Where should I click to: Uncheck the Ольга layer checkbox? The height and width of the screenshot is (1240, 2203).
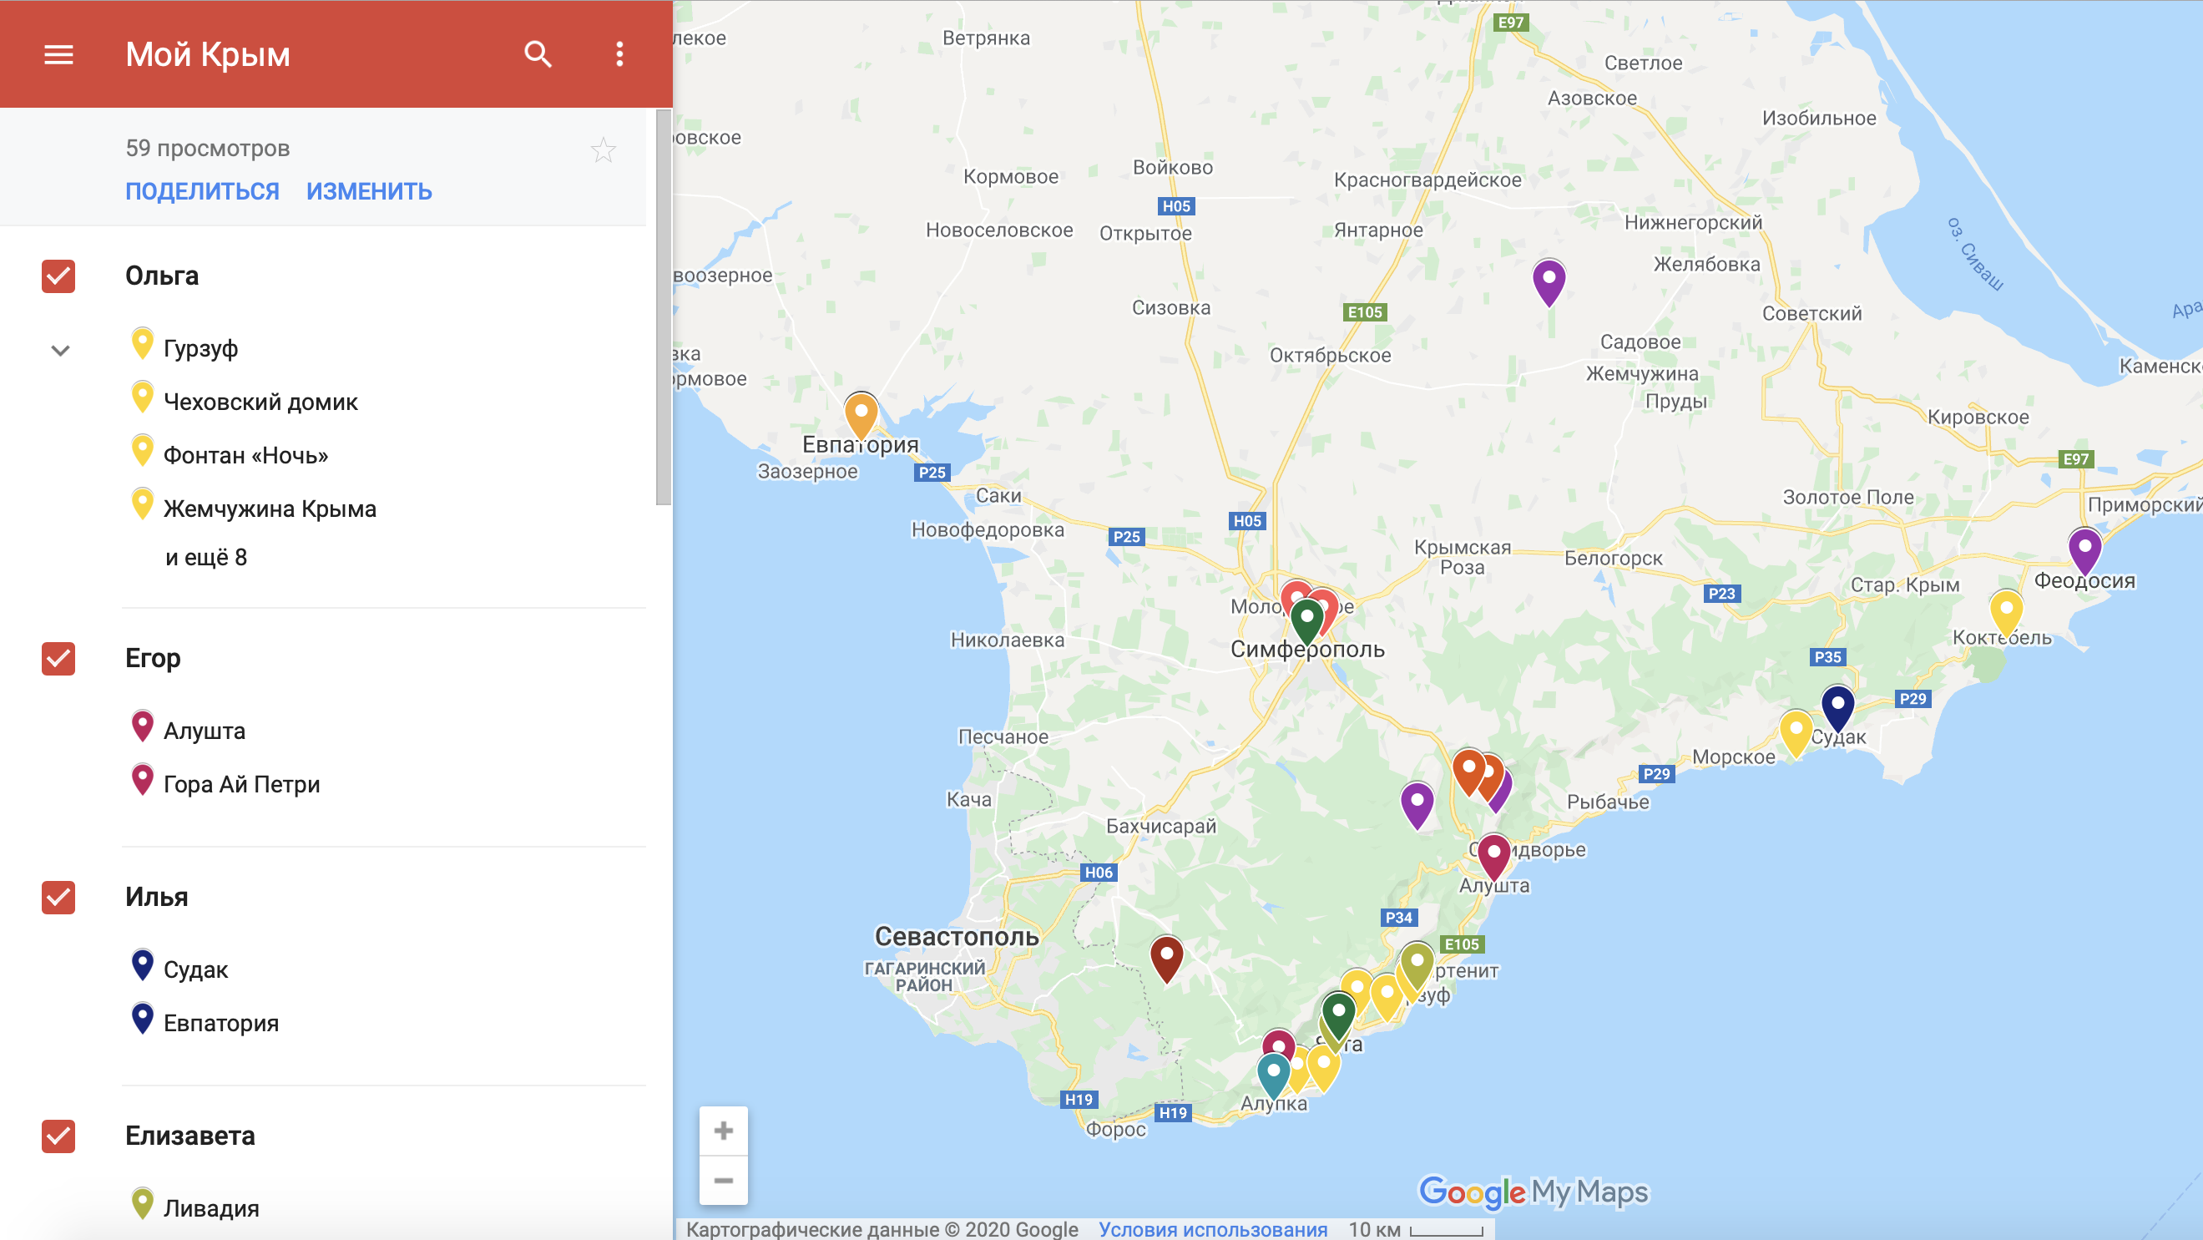(58, 276)
